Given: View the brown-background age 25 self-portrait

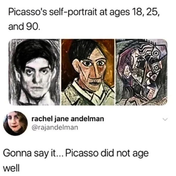Looking at the screenshot, I should coord(88,72).
